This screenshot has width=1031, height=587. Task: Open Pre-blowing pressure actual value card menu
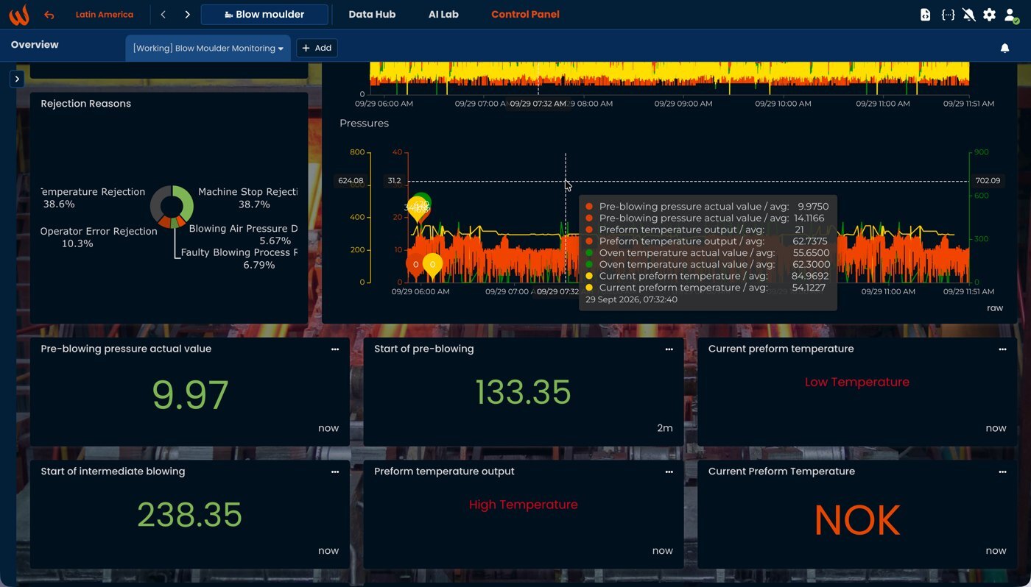point(335,349)
